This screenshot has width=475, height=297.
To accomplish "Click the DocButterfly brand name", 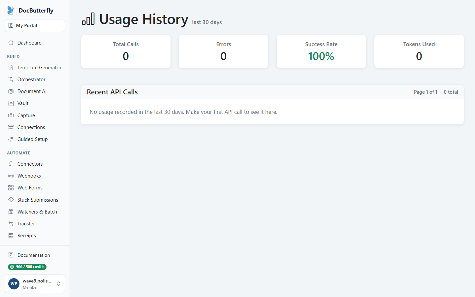I will tap(36, 11).
